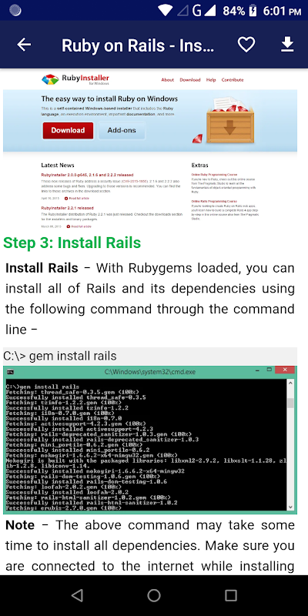Favorite this tutorial with the heart icon
Screen dimensions: 308x616
tap(246, 45)
